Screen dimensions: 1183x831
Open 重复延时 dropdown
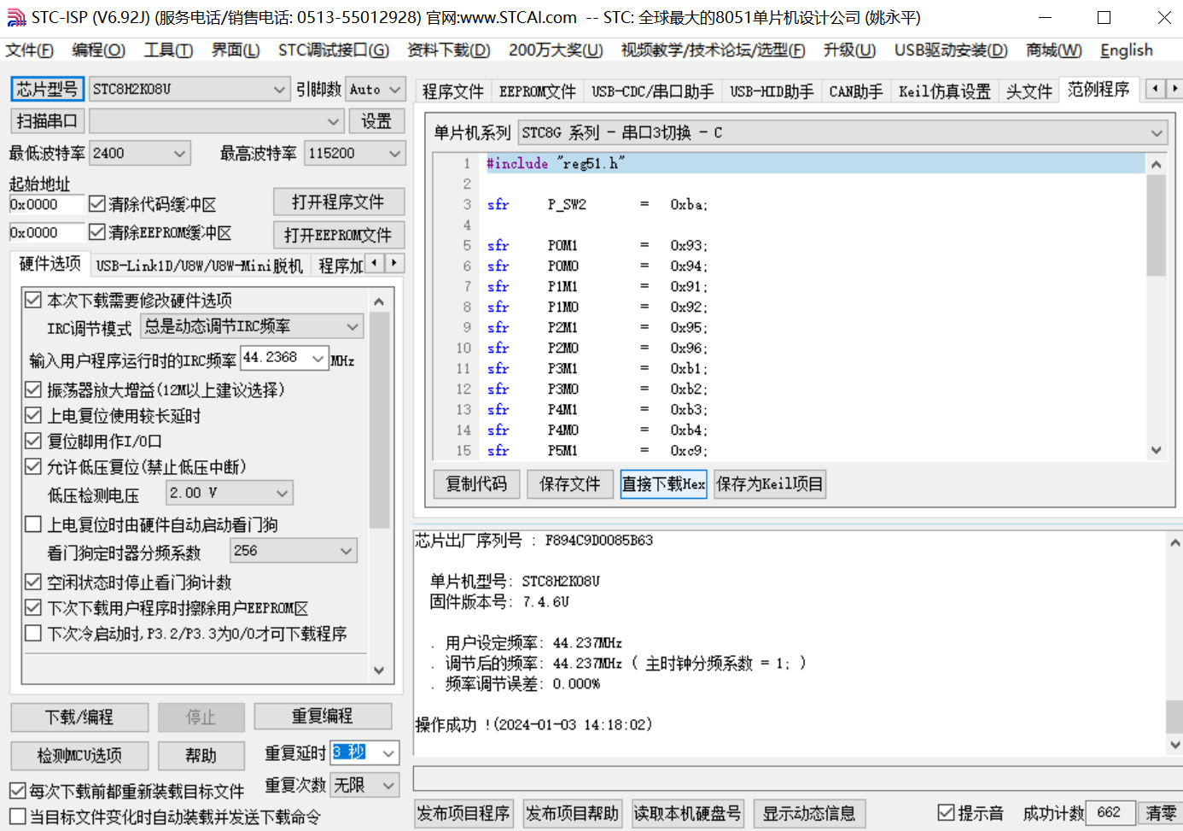364,752
